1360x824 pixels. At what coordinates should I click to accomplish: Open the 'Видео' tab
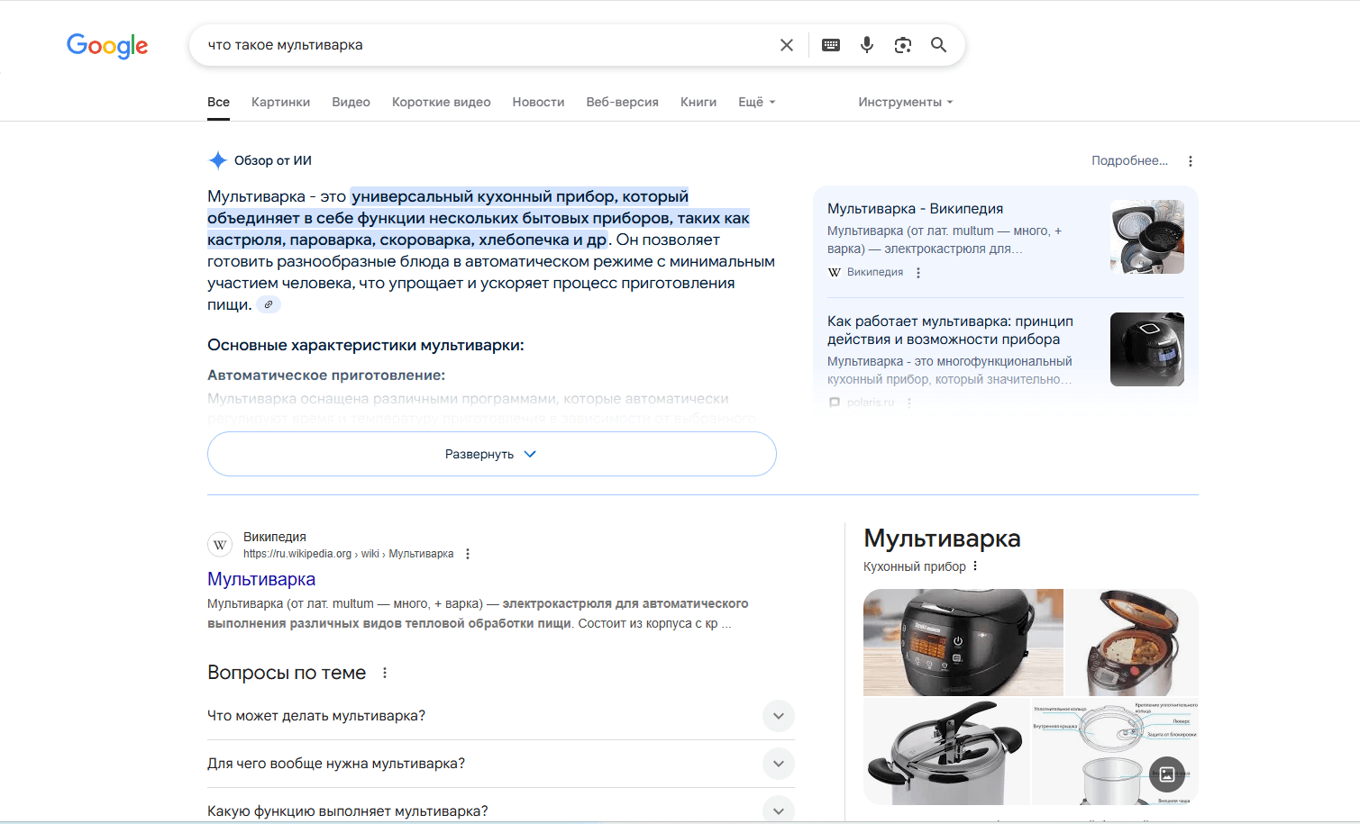pos(351,102)
